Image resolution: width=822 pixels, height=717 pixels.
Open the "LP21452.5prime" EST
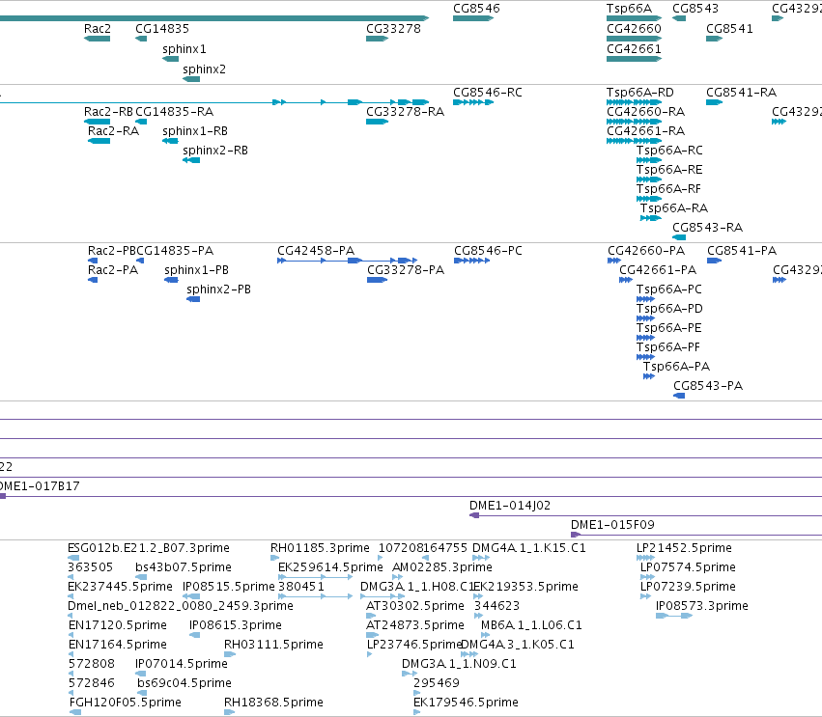pyautogui.click(x=684, y=549)
